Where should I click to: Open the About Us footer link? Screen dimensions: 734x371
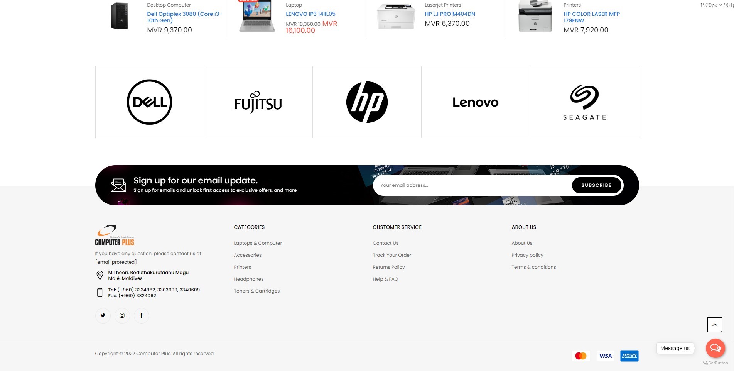tap(522, 243)
